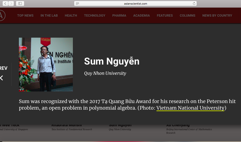Expand News By Country menu
Screen dimensions: 241x142
[217, 15]
